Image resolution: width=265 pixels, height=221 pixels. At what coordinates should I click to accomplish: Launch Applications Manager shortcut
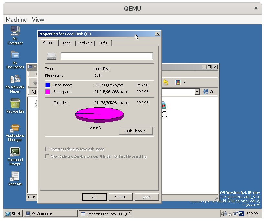15,132
